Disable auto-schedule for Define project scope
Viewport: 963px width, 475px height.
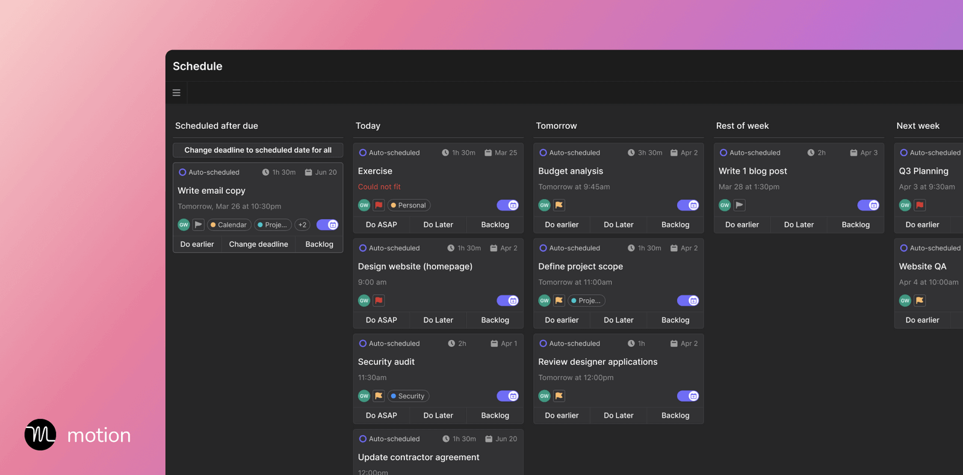point(687,300)
